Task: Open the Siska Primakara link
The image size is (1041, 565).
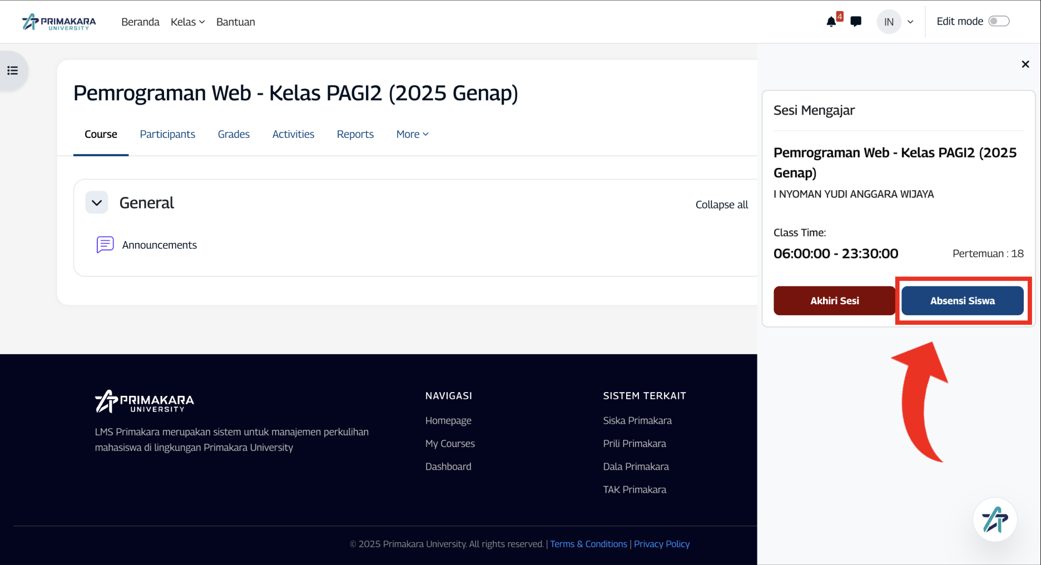Action: [637, 420]
